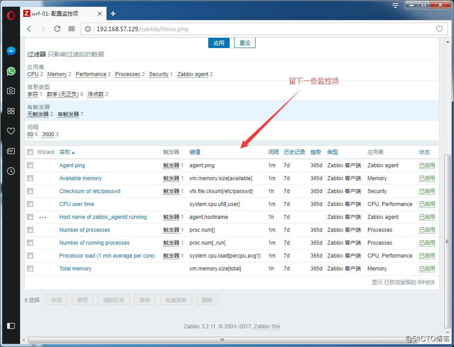Sort items by 名称 column
Image resolution: width=454 pixels, height=347 pixels.
(67, 152)
